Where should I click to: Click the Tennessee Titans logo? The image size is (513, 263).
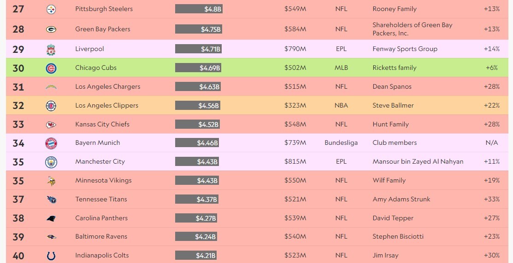[51, 200]
